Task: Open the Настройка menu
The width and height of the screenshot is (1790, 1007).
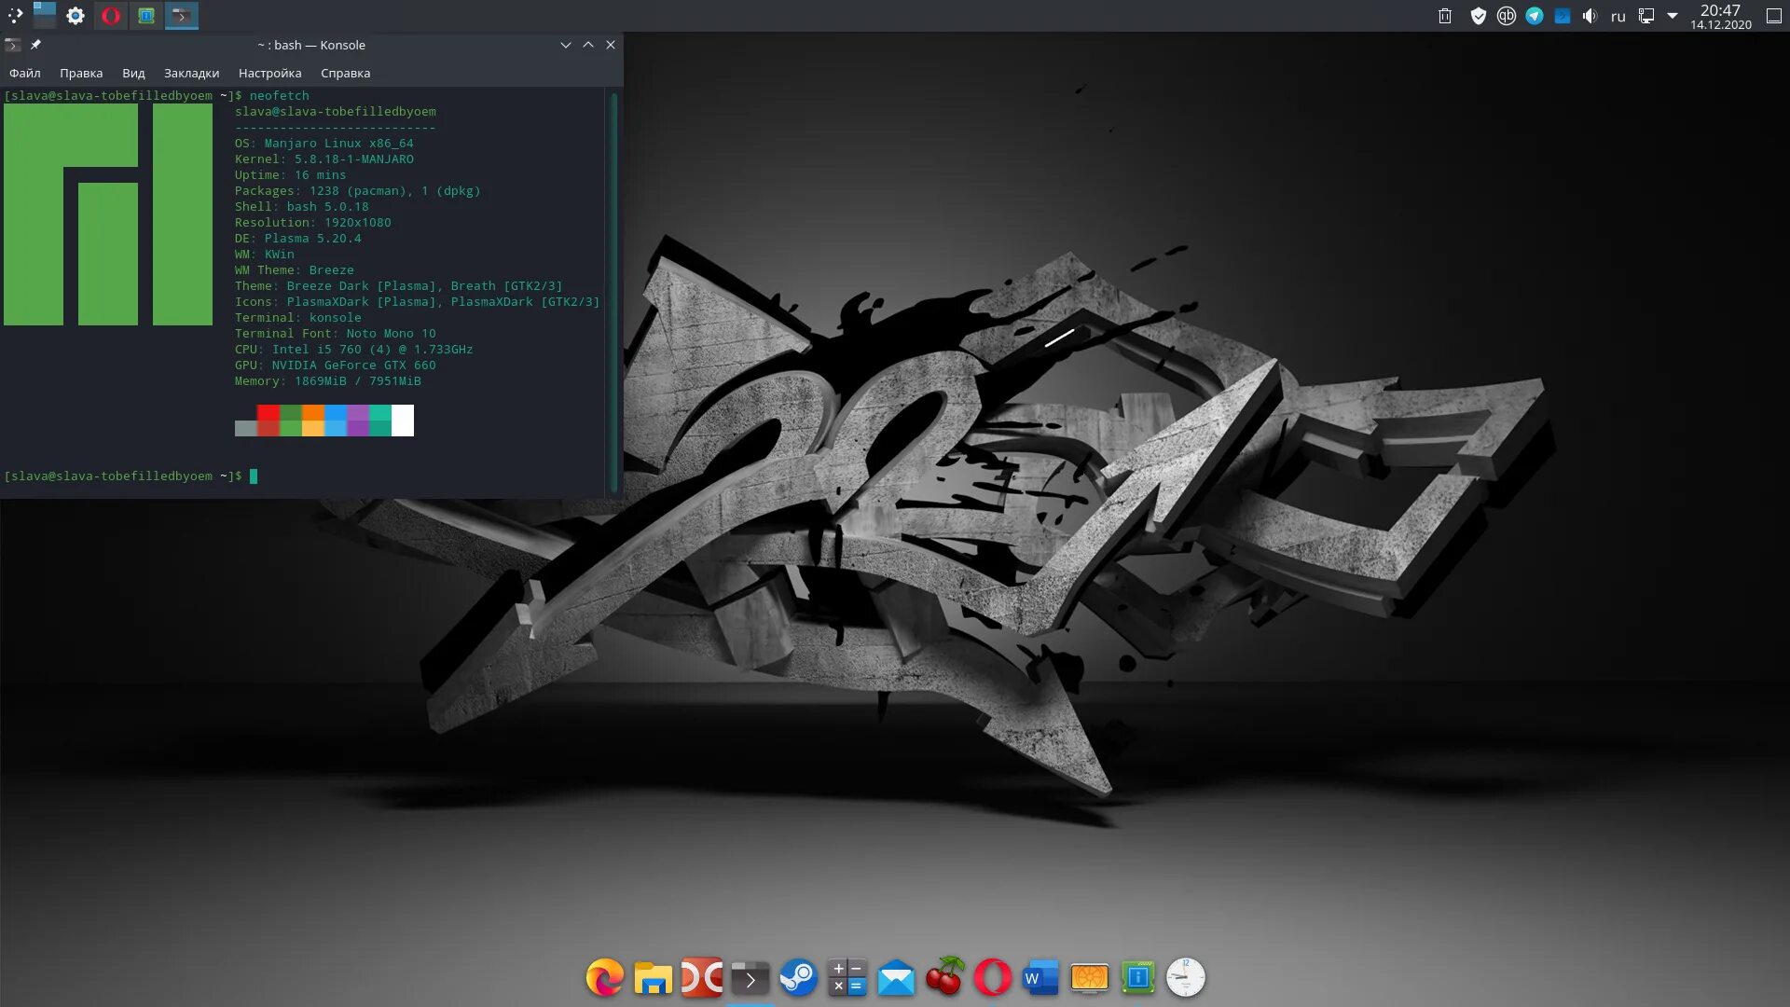Action: 269,73
